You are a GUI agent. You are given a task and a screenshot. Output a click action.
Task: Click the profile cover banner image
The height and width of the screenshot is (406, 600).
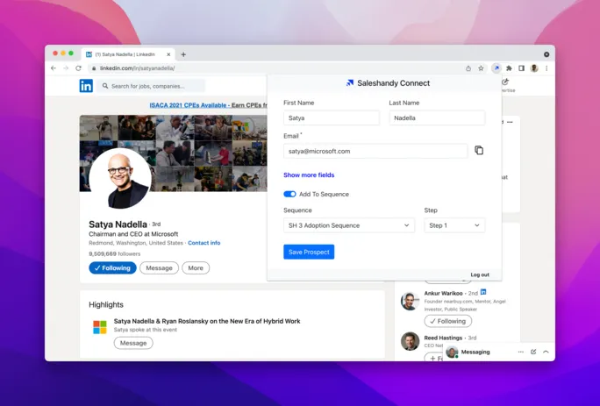(x=174, y=153)
